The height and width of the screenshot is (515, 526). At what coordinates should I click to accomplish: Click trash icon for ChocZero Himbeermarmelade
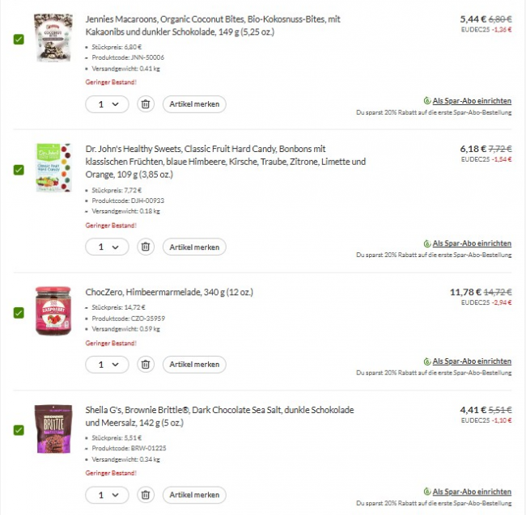pos(146,365)
